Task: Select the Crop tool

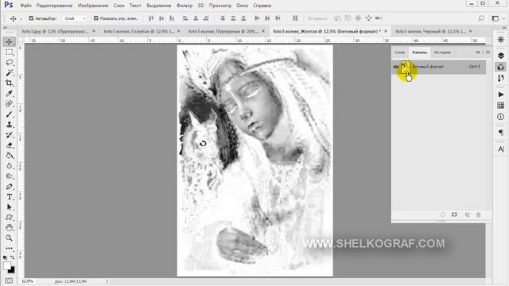Action: (9, 83)
